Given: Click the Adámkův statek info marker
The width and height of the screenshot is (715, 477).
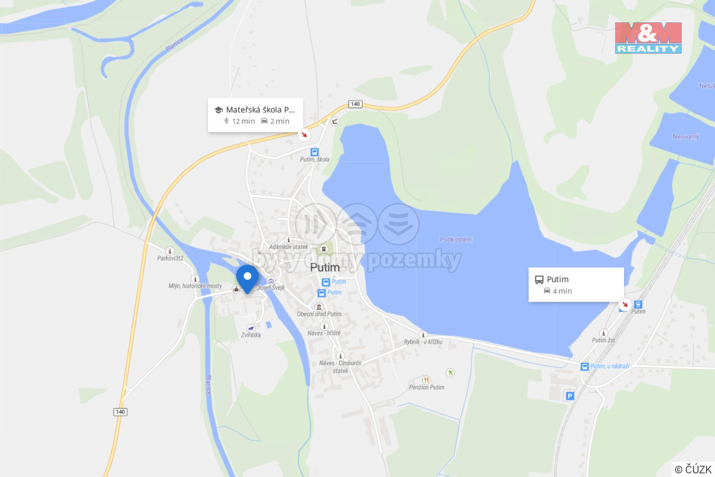Looking at the screenshot, I should pyautogui.click(x=288, y=239).
